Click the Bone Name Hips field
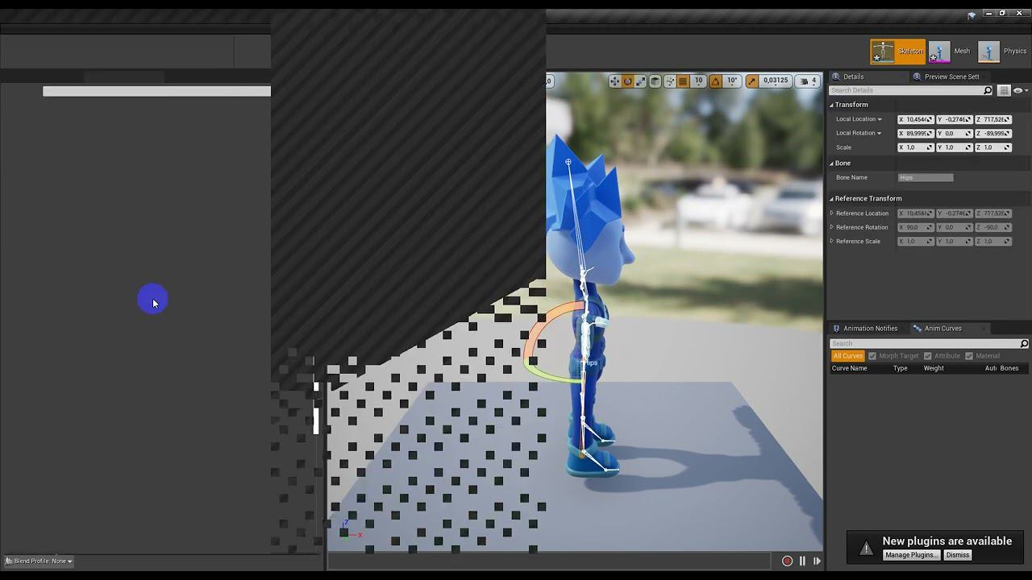 click(x=926, y=177)
